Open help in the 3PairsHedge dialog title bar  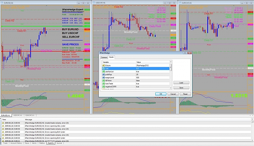pyautogui.click(x=185, y=53)
